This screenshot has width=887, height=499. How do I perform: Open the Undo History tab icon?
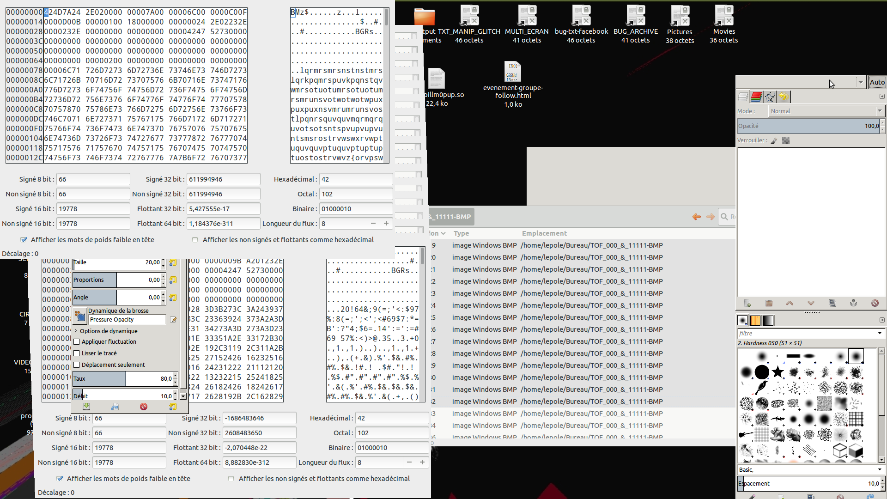[x=783, y=97]
